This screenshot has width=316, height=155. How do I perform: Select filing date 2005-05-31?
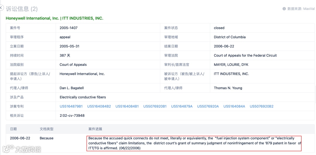(x=70, y=46)
